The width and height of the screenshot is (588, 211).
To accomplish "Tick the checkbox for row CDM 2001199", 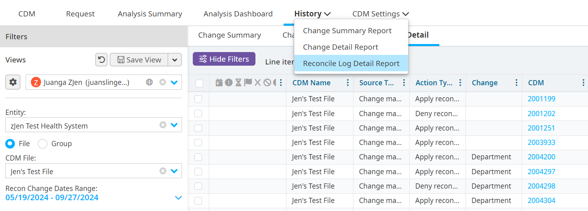I will pos(198,99).
